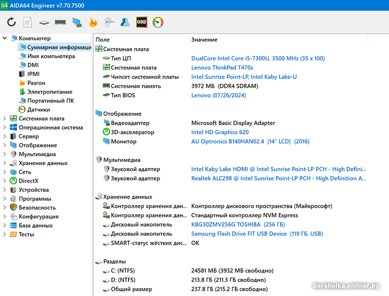Screen dimensions: 389x296
Task: Click the Мультимедиа section heading in details
Action: [x=122, y=160]
